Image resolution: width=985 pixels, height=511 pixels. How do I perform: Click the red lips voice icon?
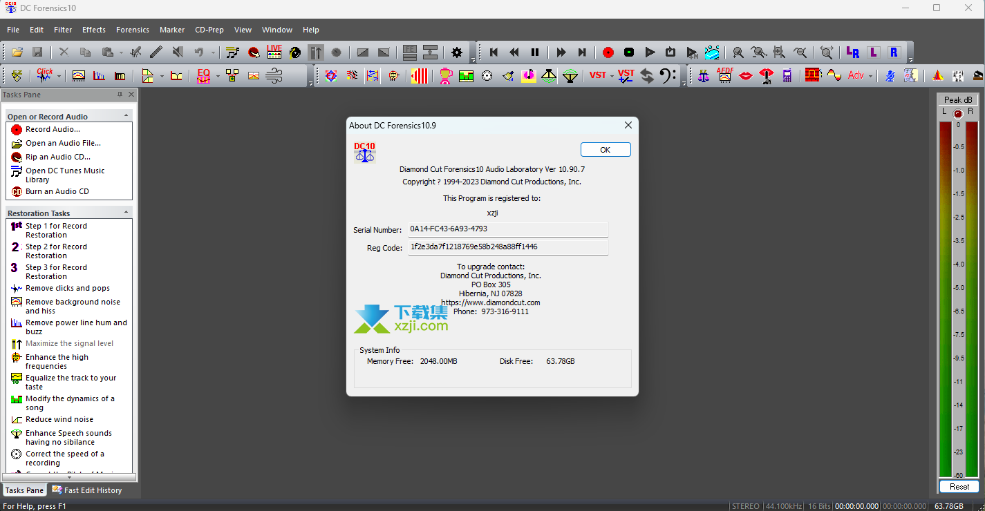click(745, 76)
